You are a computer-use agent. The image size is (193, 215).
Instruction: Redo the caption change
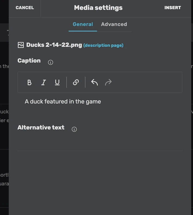pos(108,82)
